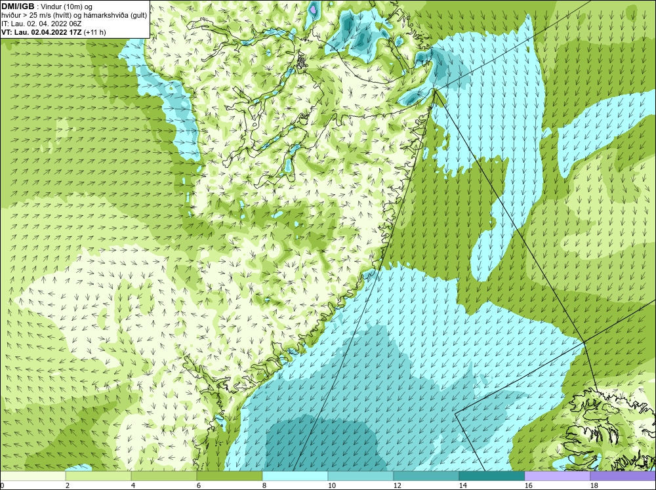
Task: Click the legend value label "8"
Action: click(x=264, y=485)
